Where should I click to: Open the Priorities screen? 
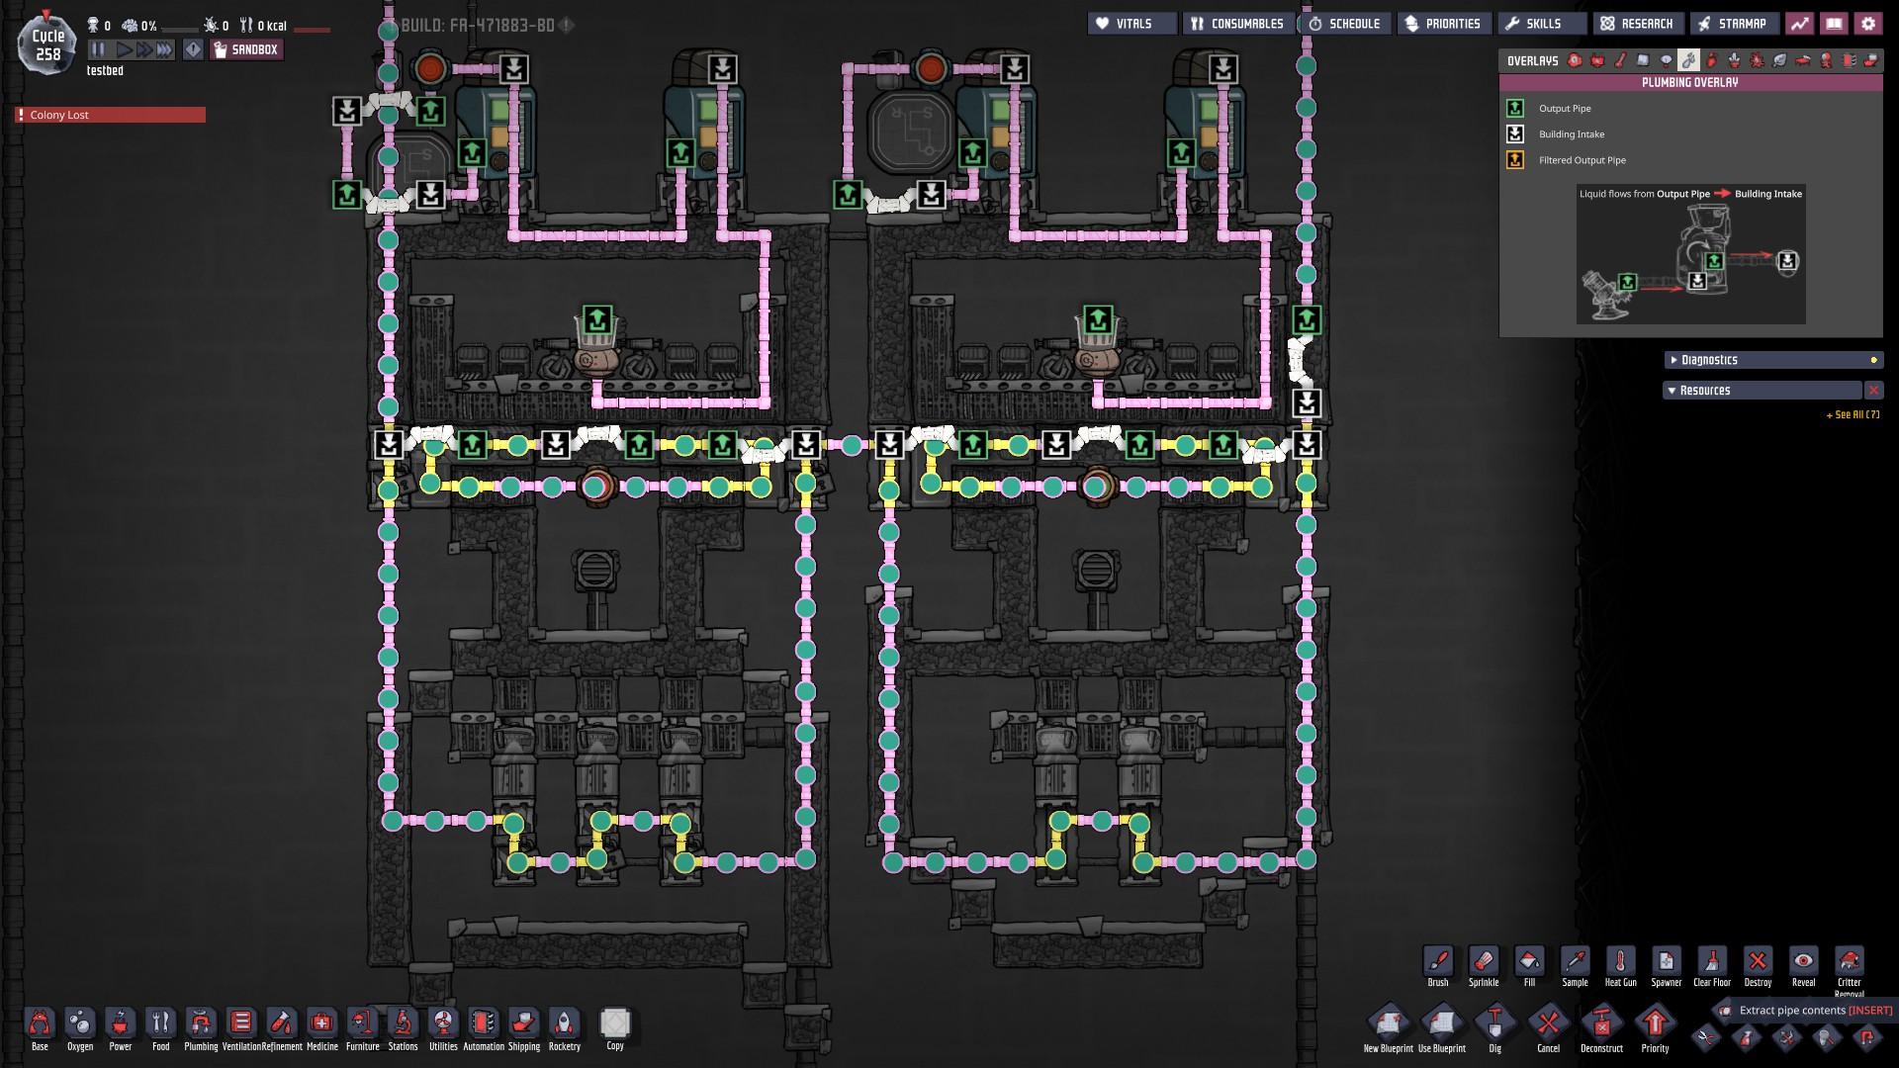1443,24
